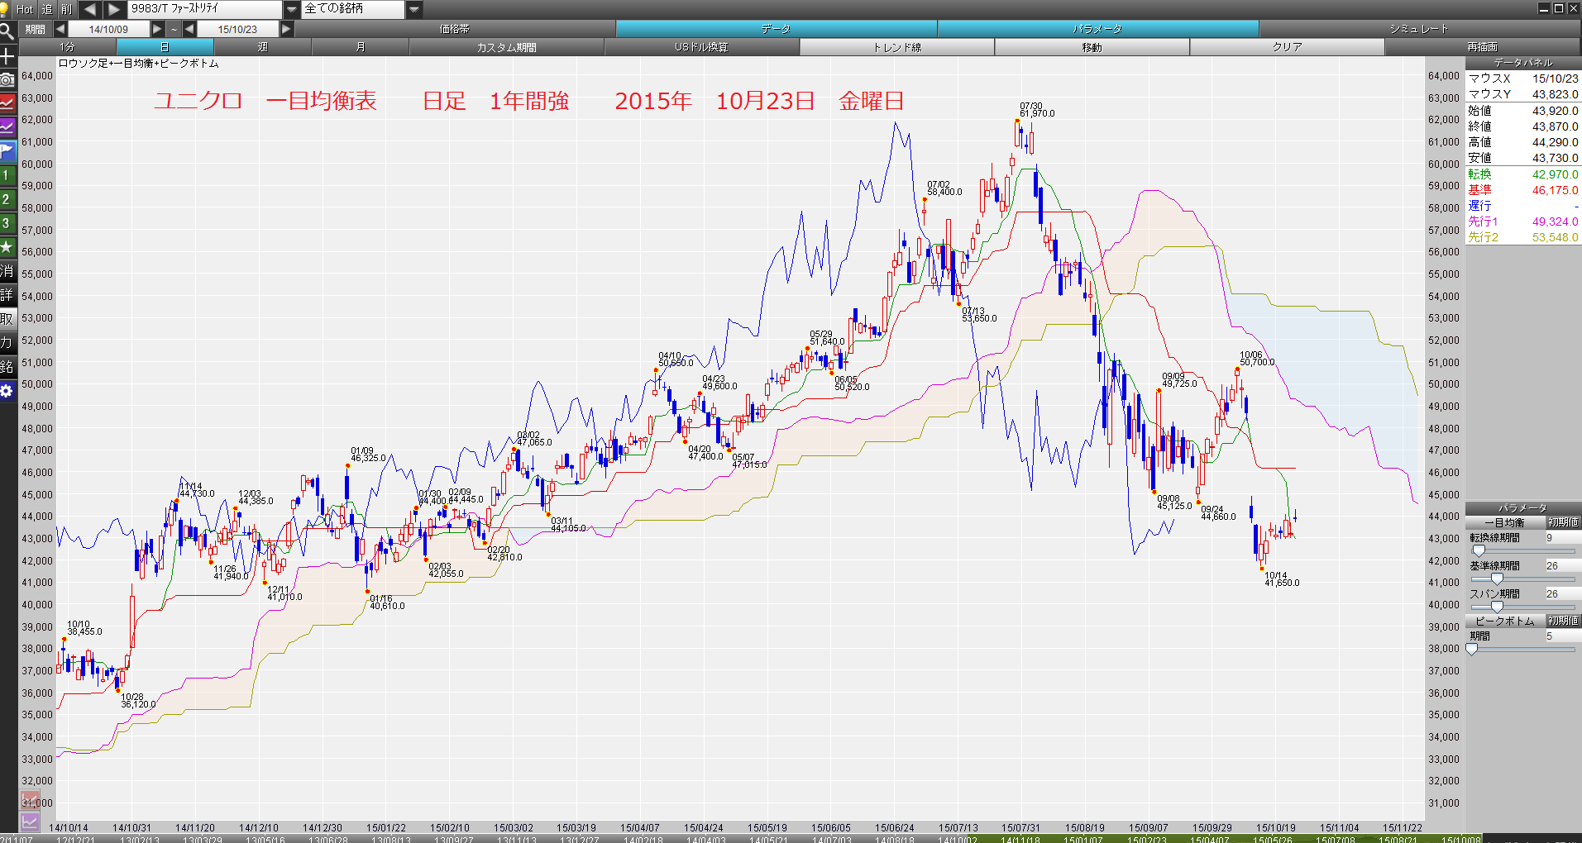The width and height of the screenshot is (1582, 843).
Task: Click the Hot button in top toolbar
Action: click(25, 9)
